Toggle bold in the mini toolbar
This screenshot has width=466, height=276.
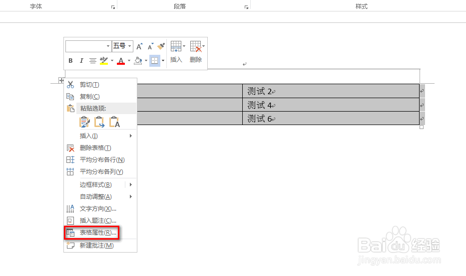(x=70, y=61)
